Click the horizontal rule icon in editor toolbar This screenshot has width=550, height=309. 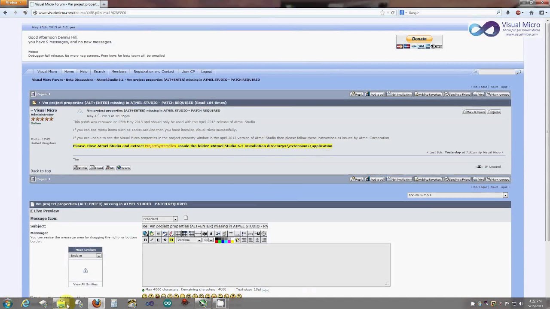(x=198, y=233)
